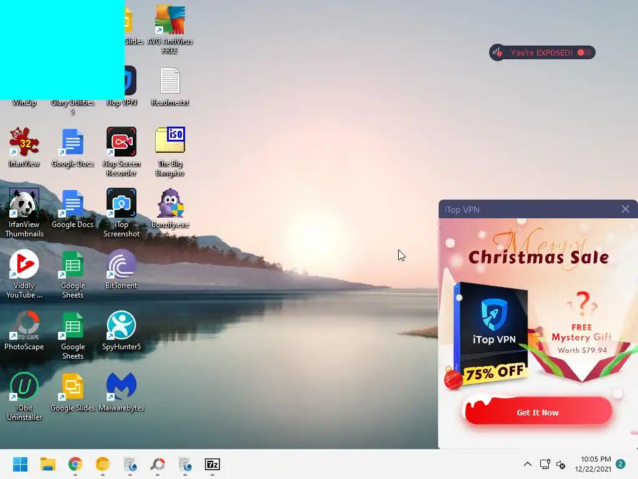
Task: Select the Bonzify.exe purple gorilla icon
Action: tap(170, 203)
